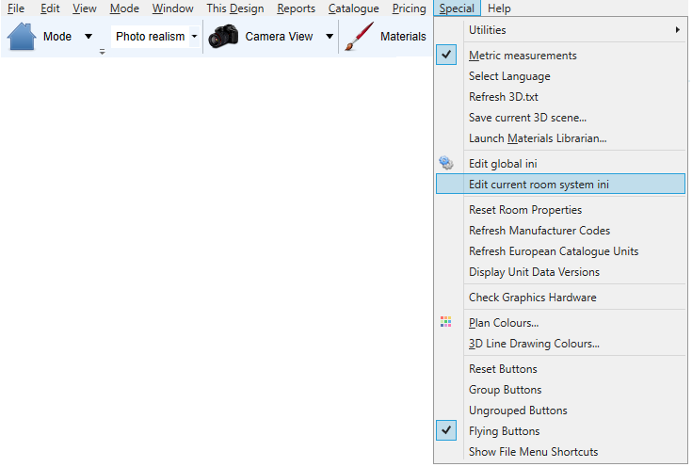Image resolution: width=692 pixels, height=467 pixels.
Task: Toggle the Metric measurements checkmark
Action: pos(446,55)
